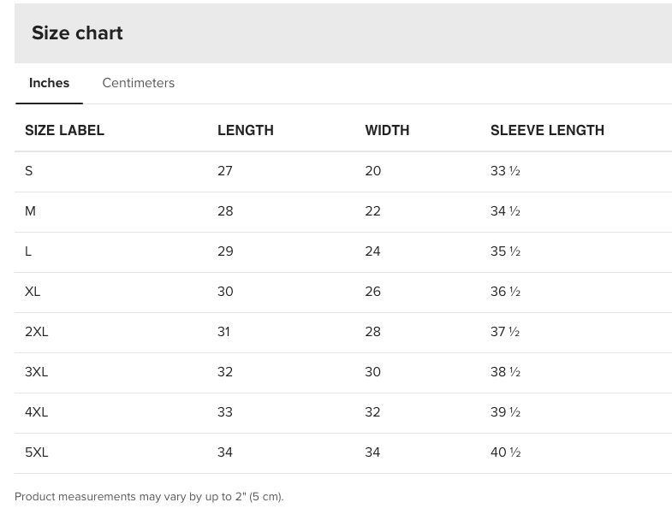Click the Size chart heading

[x=77, y=33]
